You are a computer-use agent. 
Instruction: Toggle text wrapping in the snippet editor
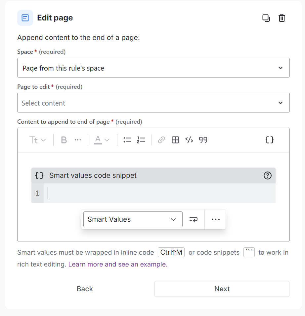(x=193, y=219)
